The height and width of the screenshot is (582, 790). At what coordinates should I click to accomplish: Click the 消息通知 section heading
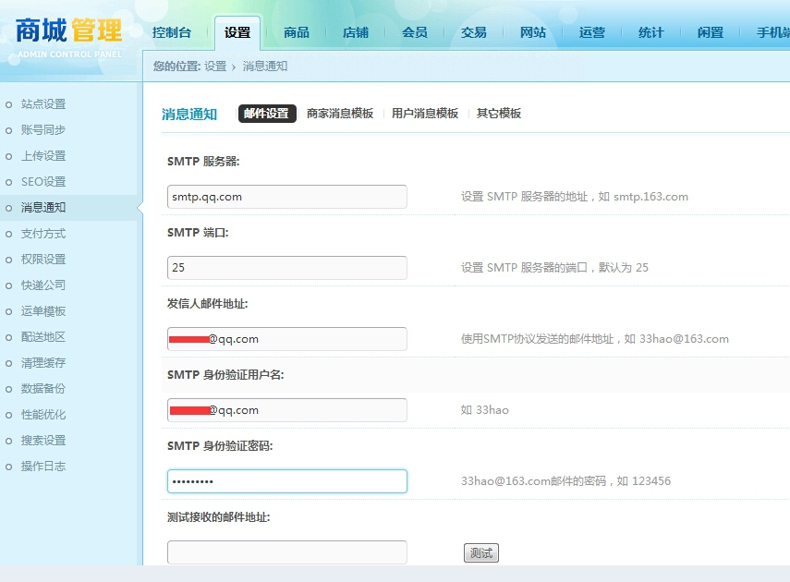pos(189,115)
